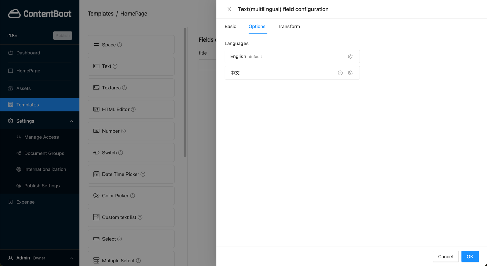Click help icon next to Select
The image size is (487, 266).
[x=120, y=239]
